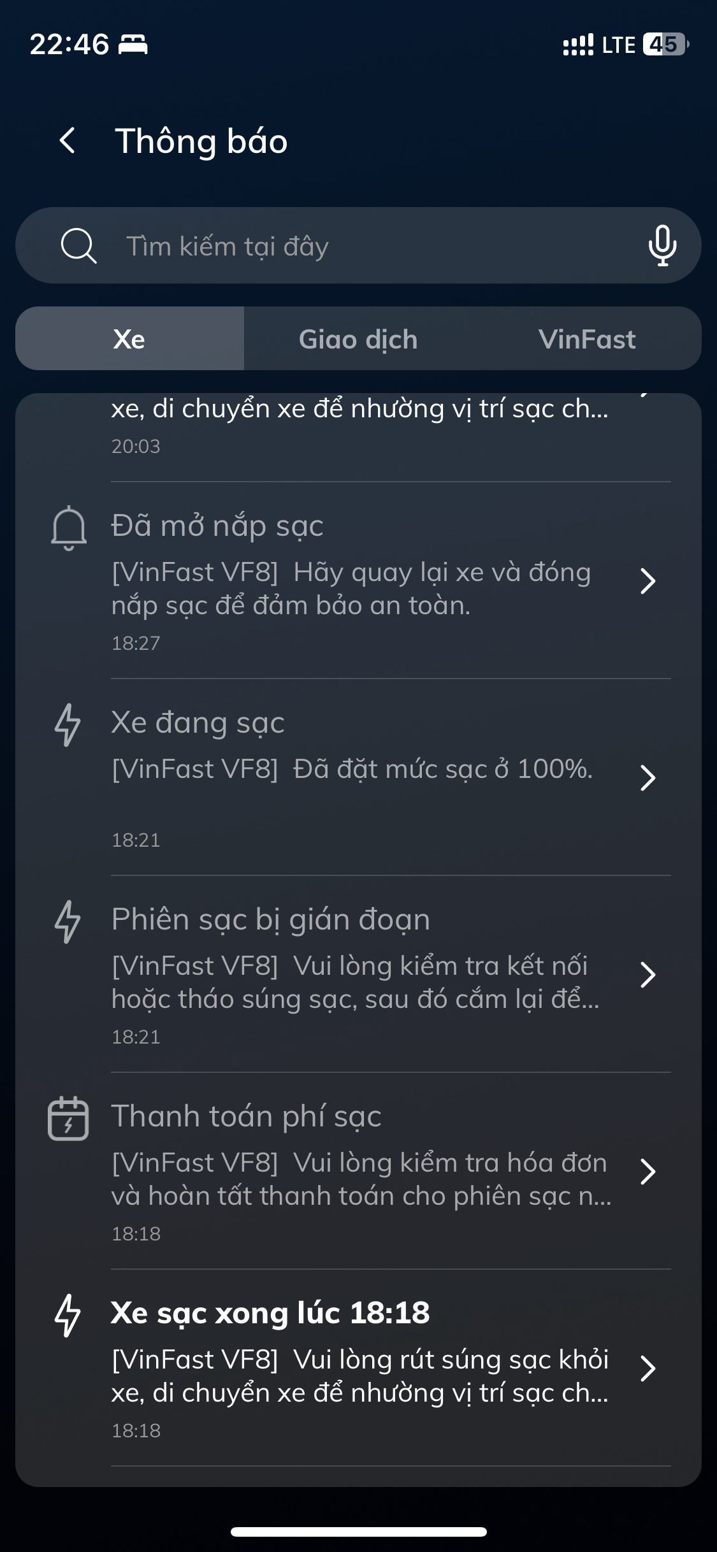Image resolution: width=717 pixels, height=1552 pixels.
Task: Switch to the Giao dịch tab
Action: coord(358,339)
